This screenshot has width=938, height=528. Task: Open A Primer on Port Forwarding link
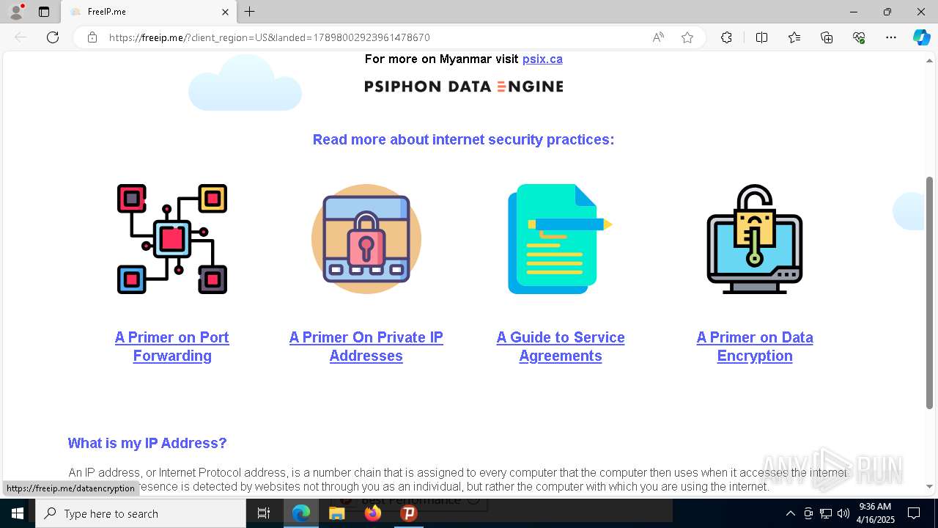(172, 346)
